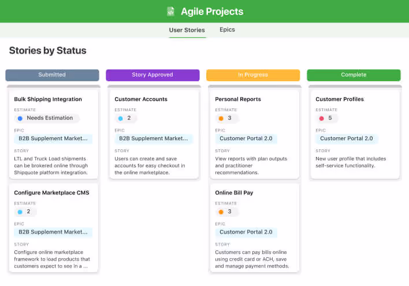Select the In Progress column header
The height and width of the screenshot is (286, 409).
click(x=253, y=75)
